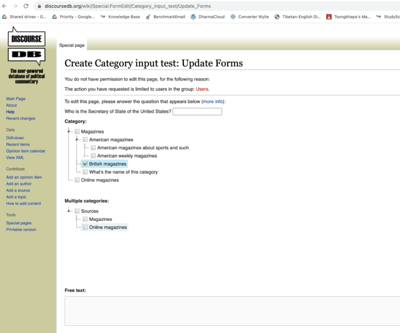Open the Priority - Google bookmark

point(73,17)
